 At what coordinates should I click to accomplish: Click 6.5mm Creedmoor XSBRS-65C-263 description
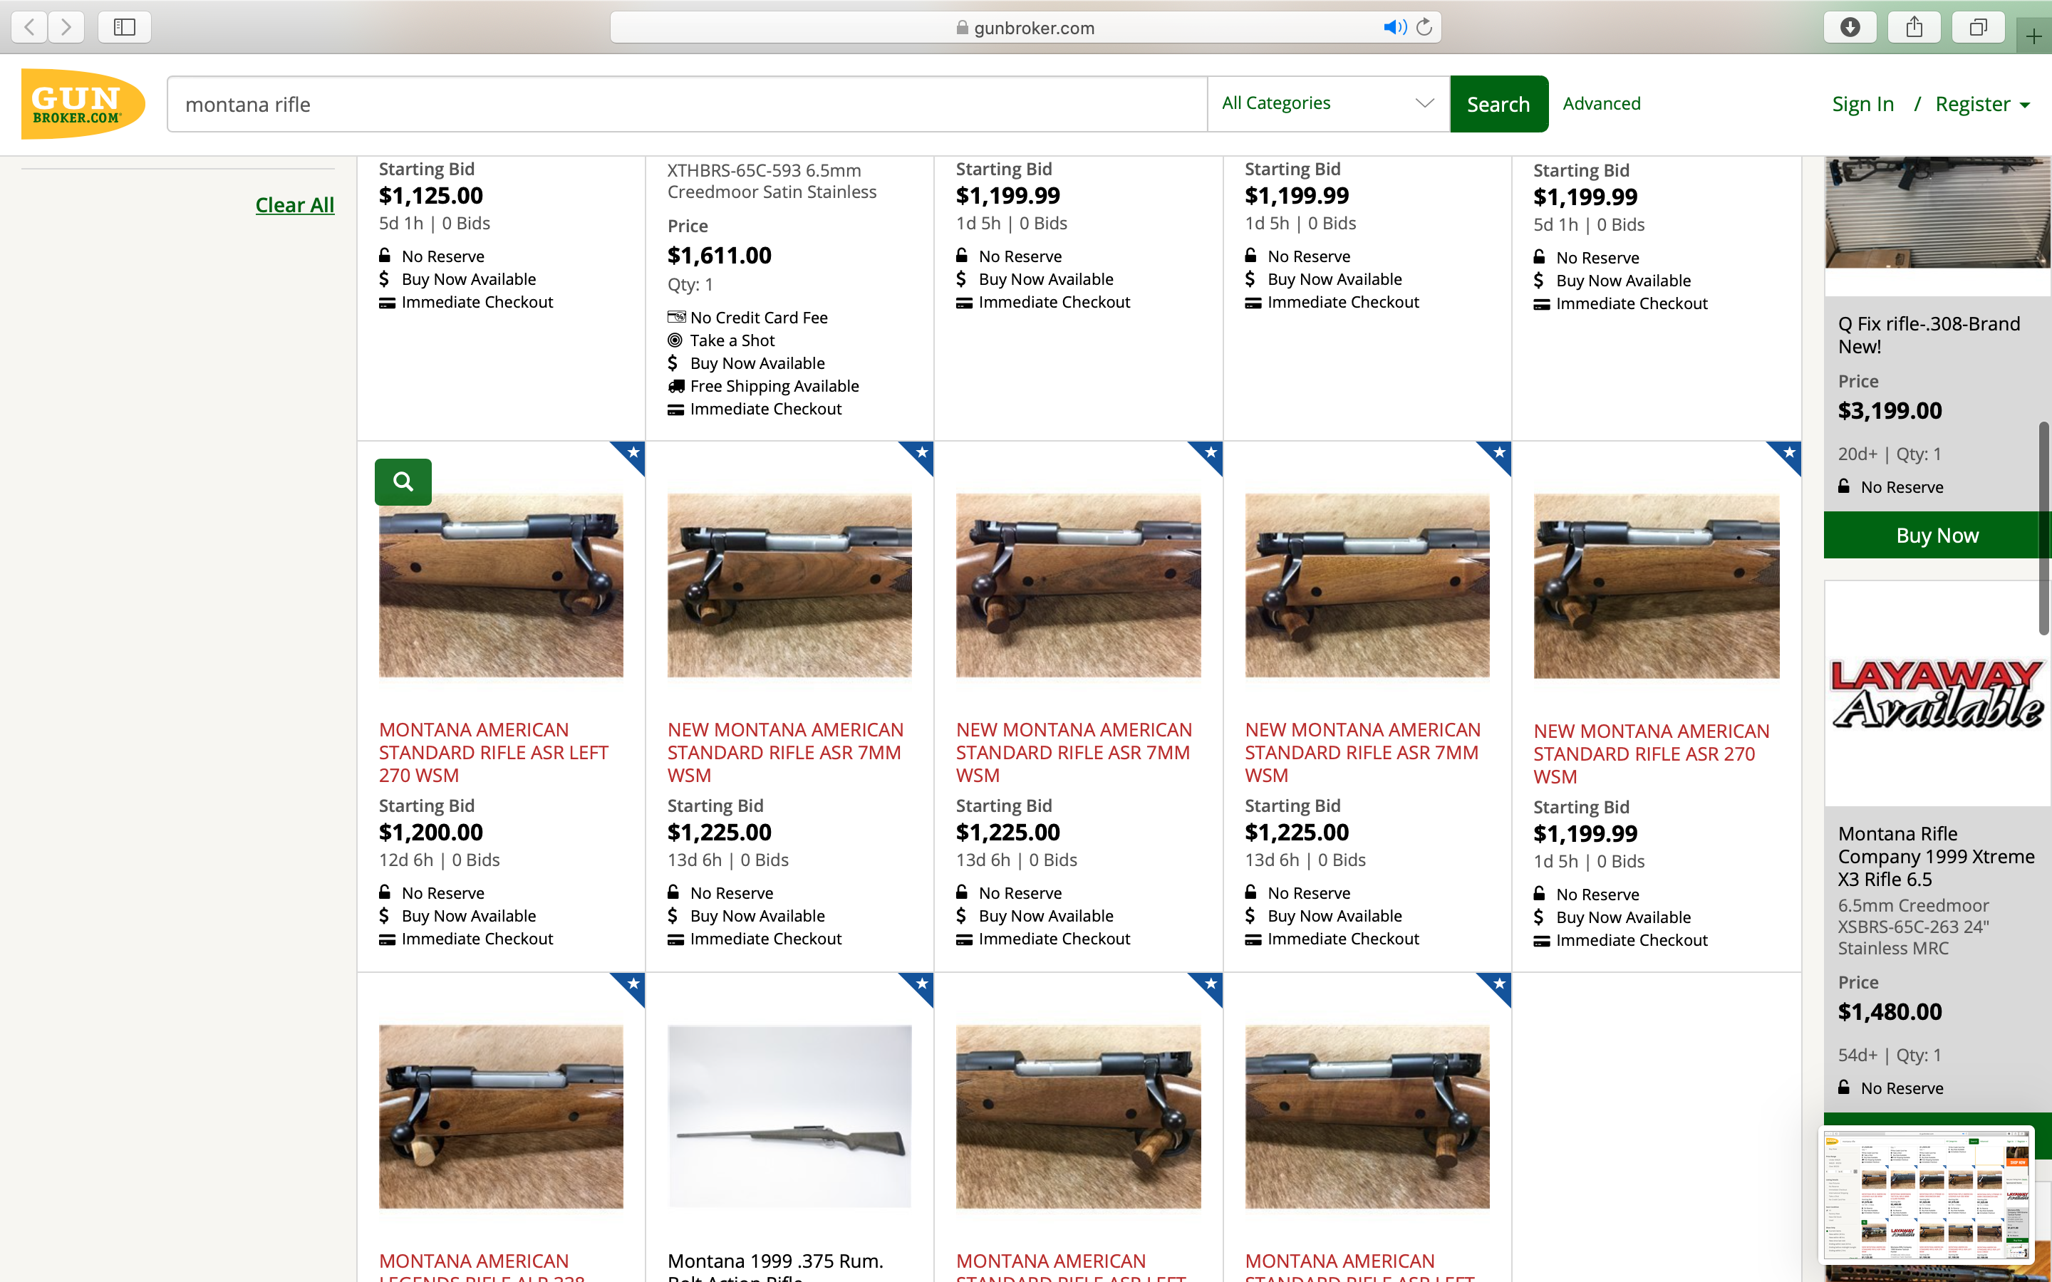tap(1914, 927)
